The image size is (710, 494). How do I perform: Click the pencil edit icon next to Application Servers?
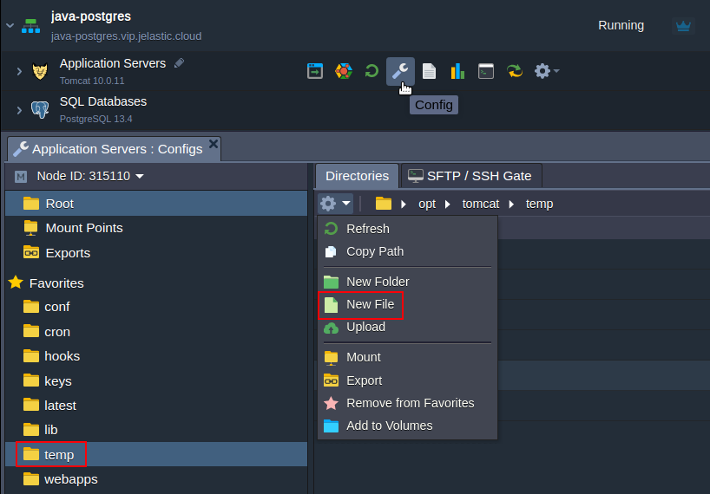(180, 62)
